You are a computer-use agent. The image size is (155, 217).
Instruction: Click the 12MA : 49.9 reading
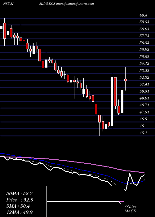click(x=20, y=212)
